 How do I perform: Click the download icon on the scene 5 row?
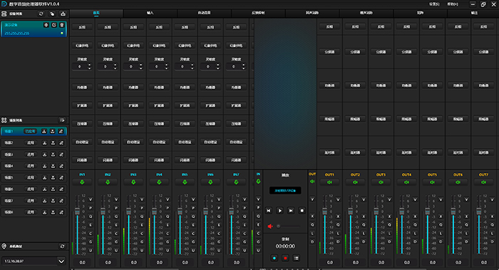tap(44, 178)
